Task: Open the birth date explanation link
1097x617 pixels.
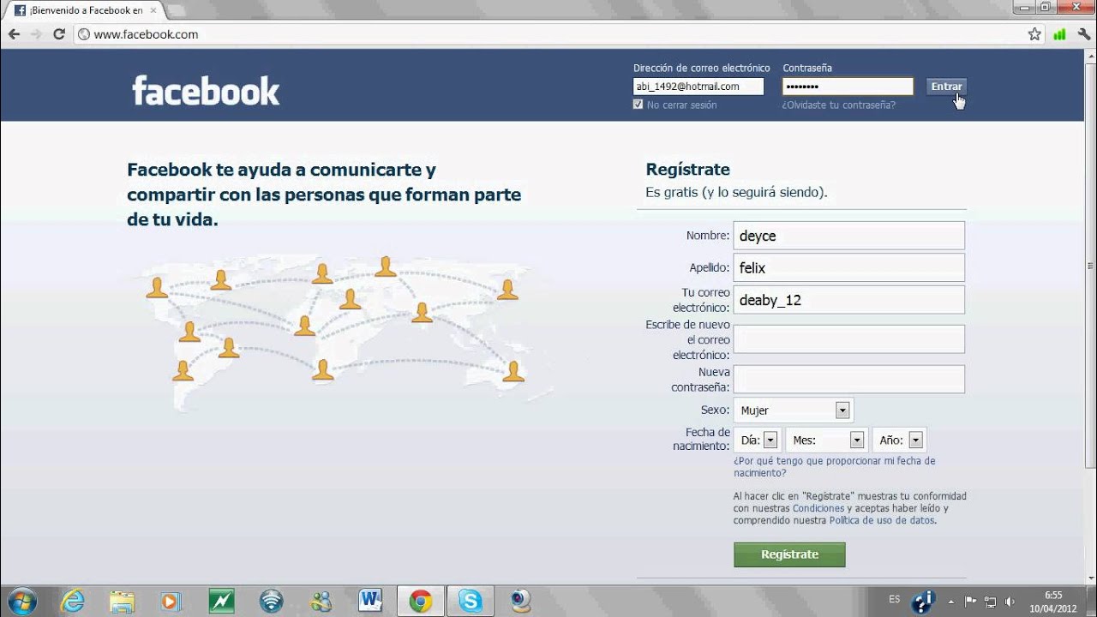Action: pos(834,466)
